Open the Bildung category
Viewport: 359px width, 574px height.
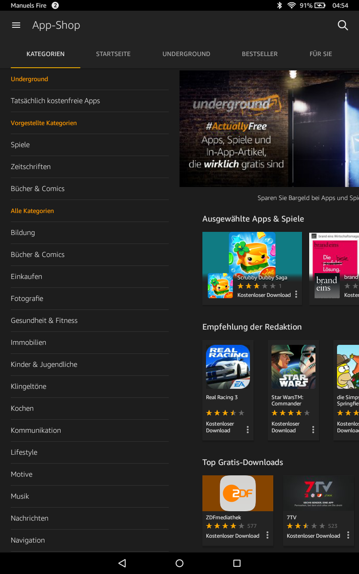(90, 233)
